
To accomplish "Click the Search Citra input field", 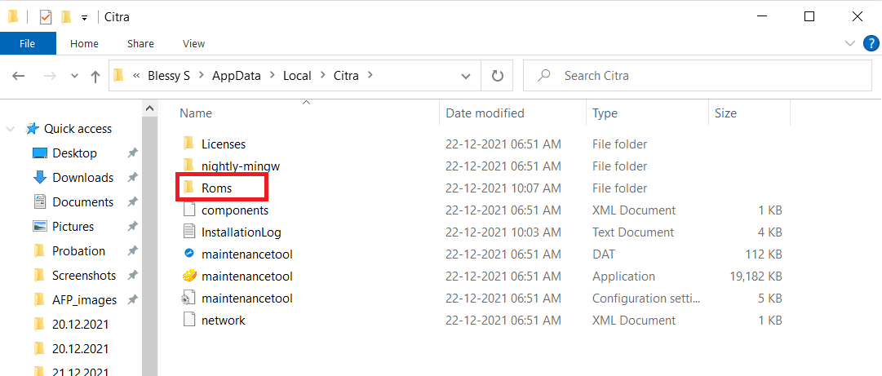I will pos(698,75).
